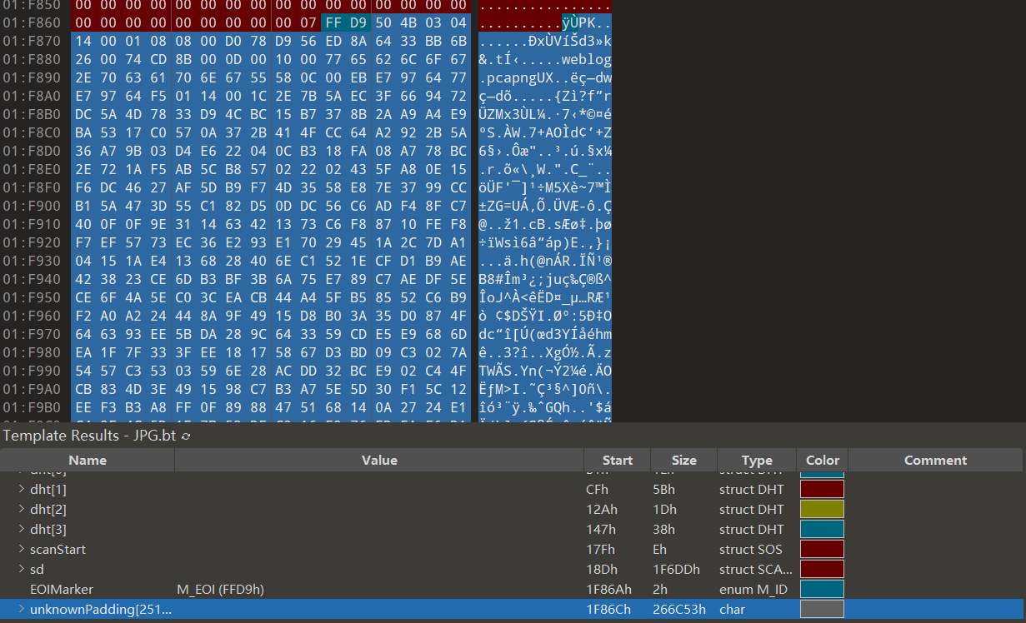
Task: Click the Value column header
Action: click(379, 461)
